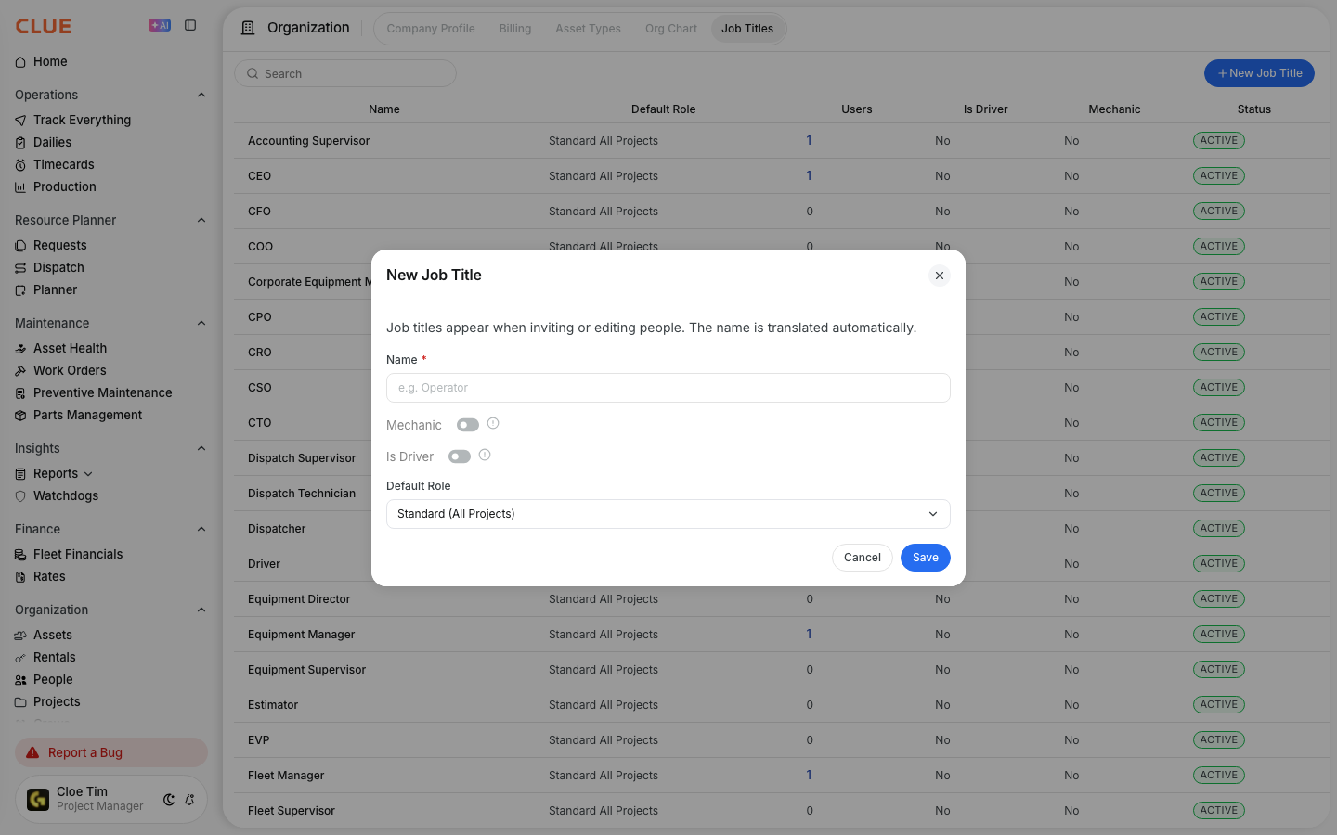
Task: Collapse the Maintenance section
Action: [x=201, y=323]
